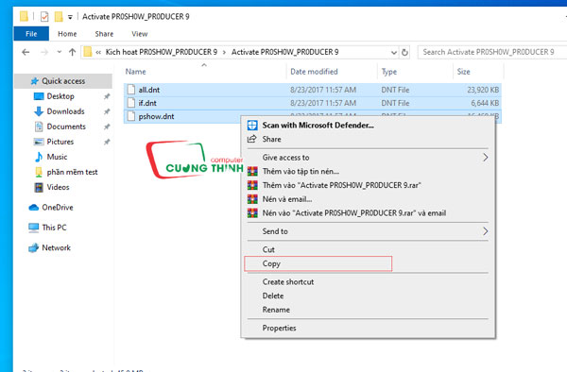Image resolution: width=567 pixels, height=372 pixels.
Task: Click Activate PROSHOW_PRODUCER 9 breadcrumb segment
Action: [x=285, y=52]
